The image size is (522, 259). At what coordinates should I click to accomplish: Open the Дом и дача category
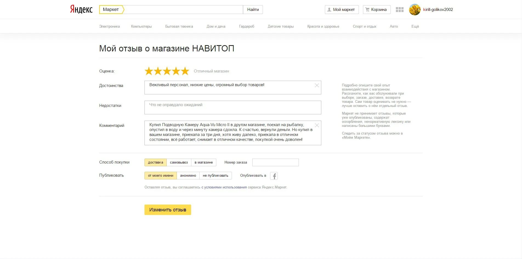216,27
